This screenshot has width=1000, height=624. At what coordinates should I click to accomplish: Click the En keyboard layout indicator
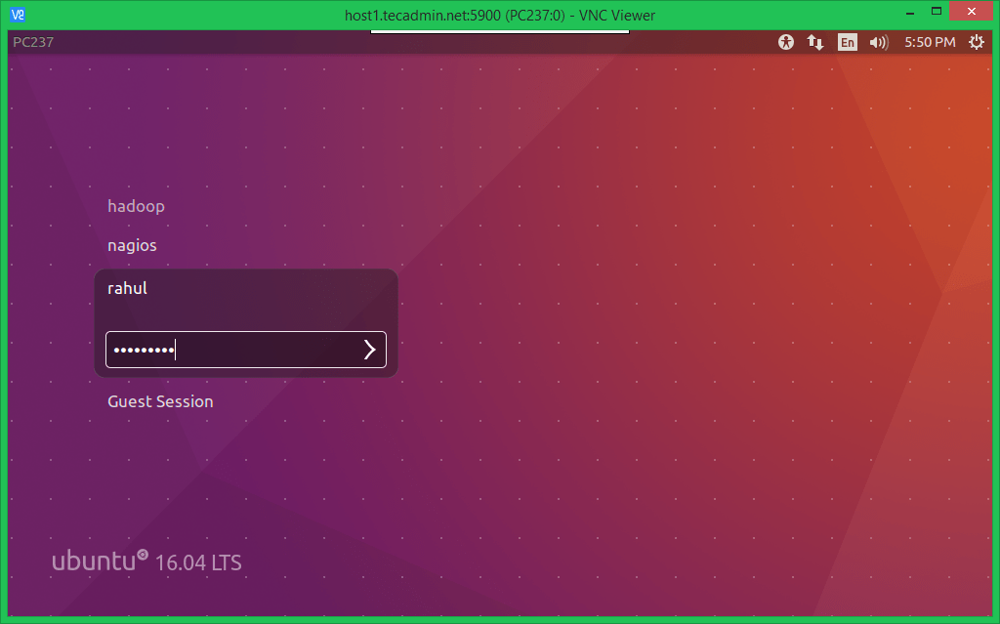[x=847, y=42]
